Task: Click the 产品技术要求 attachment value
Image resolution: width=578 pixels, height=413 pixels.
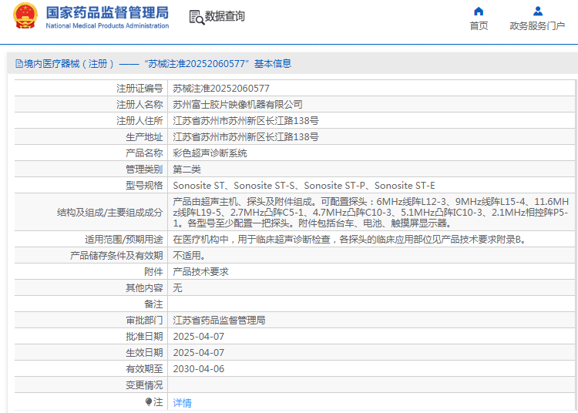Action: click(x=200, y=272)
